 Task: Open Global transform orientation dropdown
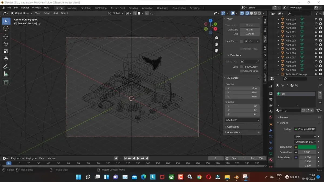[x=116, y=13]
